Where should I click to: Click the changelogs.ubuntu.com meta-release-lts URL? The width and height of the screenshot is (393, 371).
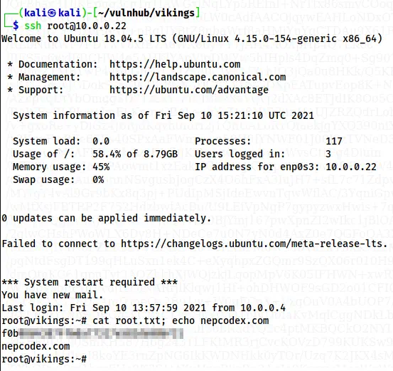[254, 244]
